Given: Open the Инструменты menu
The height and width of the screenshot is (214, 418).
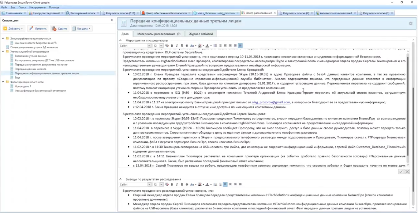Looking at the screenshot, I should pos(37,7).
